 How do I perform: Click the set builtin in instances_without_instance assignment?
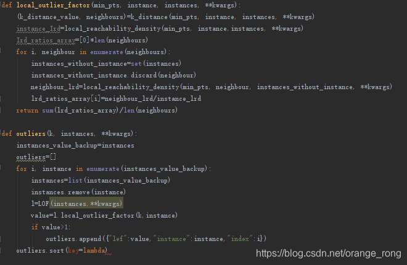click(x=136, y=63)
